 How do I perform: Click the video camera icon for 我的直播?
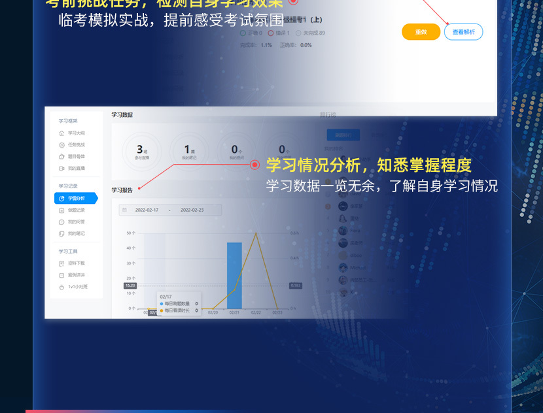tap(61, 169)
